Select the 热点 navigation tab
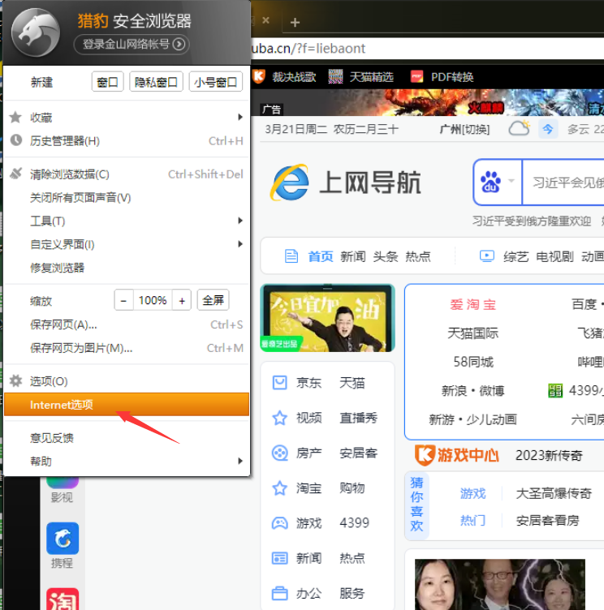The image size is (604, 610). pyautogui.click(x=418, y=256)
